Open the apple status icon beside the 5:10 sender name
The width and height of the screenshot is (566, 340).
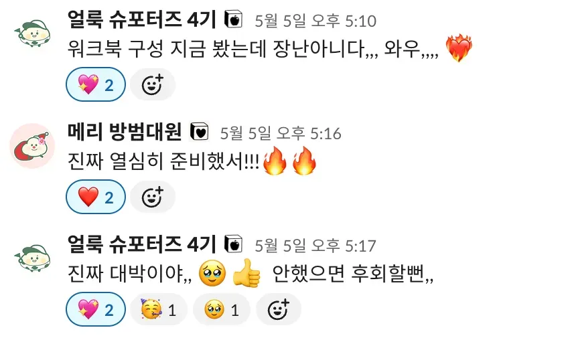point(233,19)
